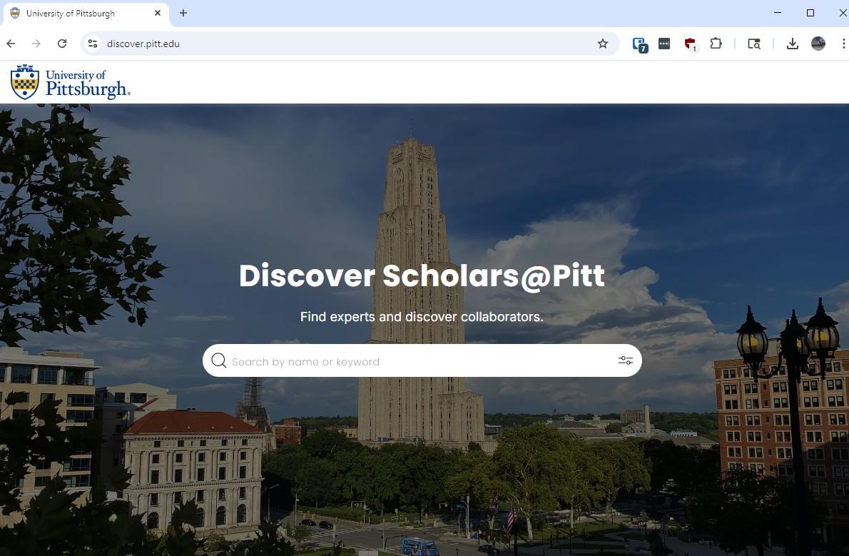Click the browser back arrow
Screen dimensions: 849x556
tap(11, 44)
